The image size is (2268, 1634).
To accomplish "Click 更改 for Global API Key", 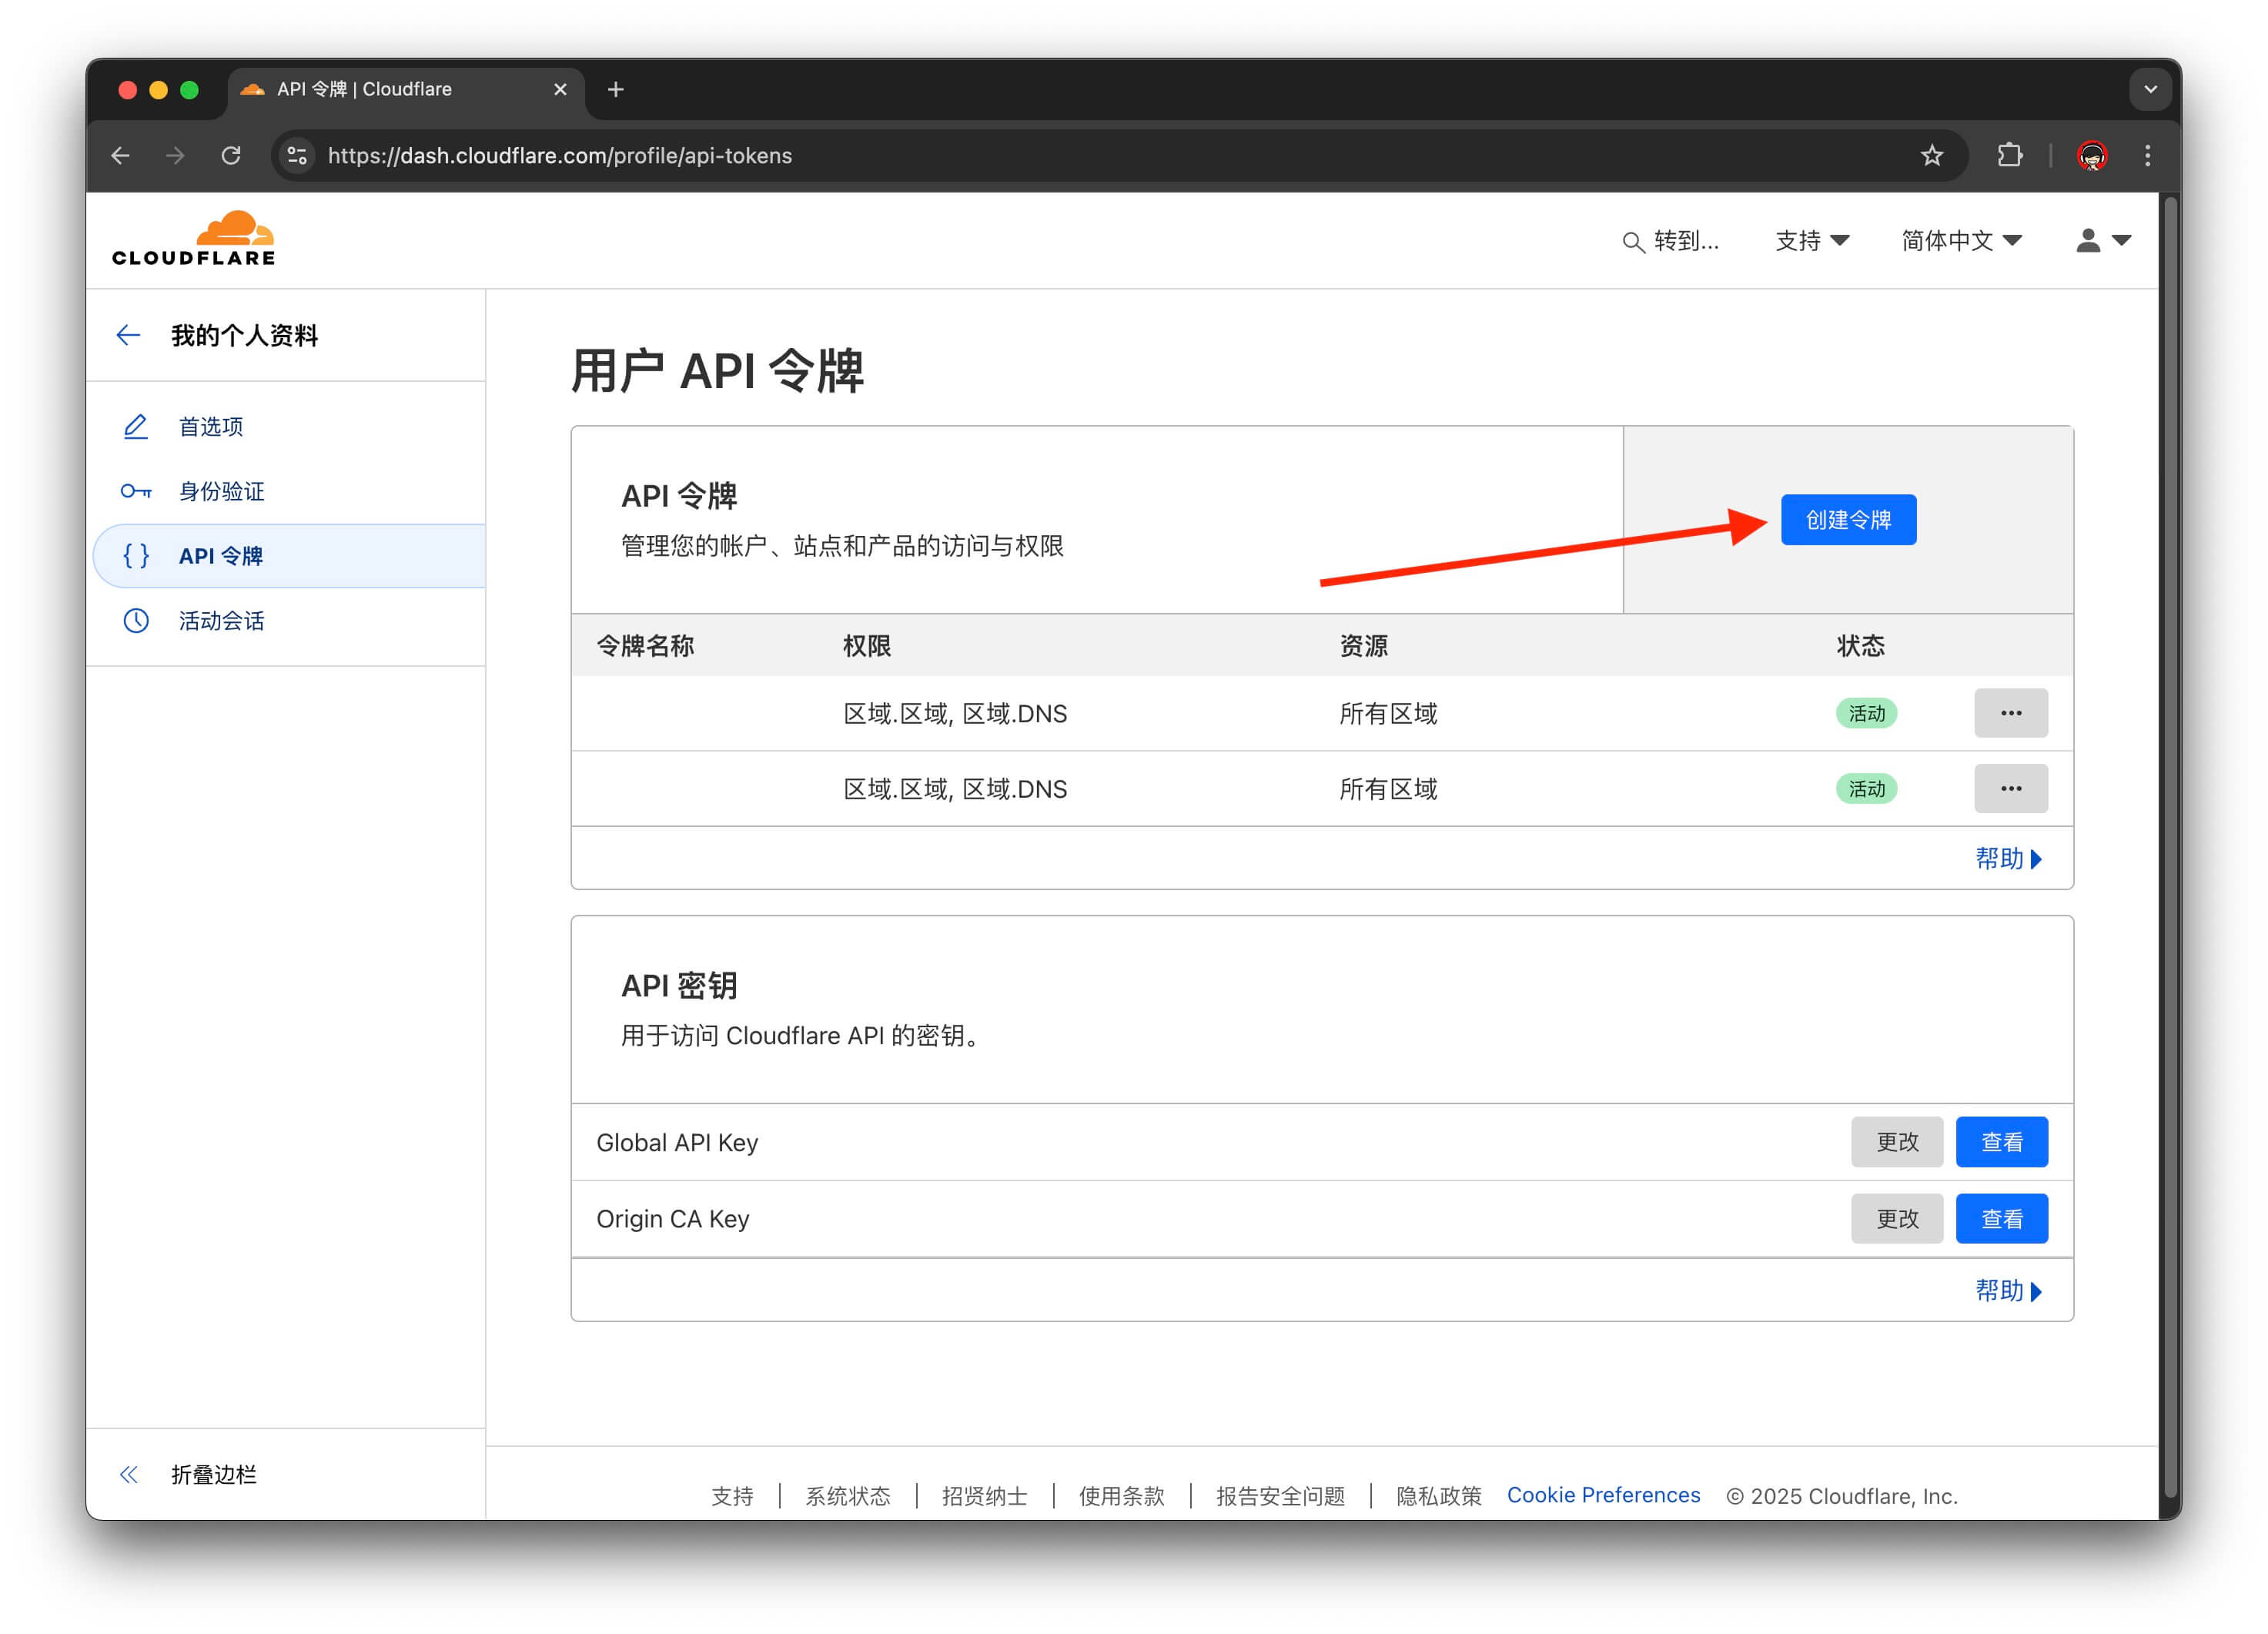I will coord(1896,1142).
